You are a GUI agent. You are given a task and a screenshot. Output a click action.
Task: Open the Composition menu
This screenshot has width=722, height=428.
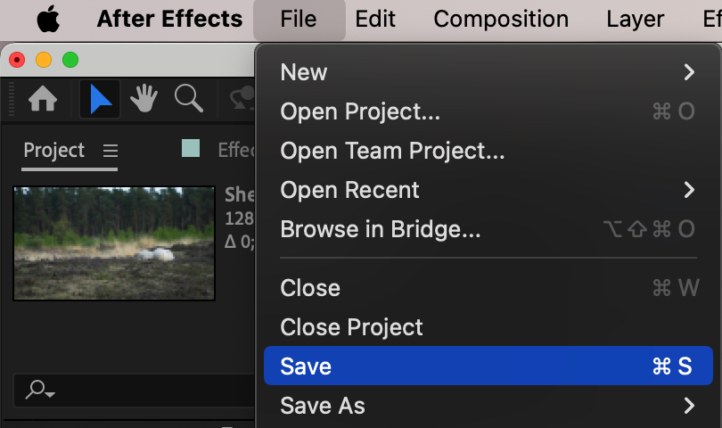pos(501,19)
